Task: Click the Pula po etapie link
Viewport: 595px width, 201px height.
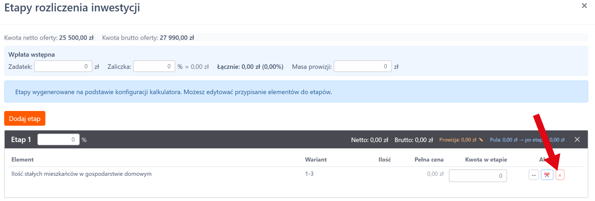Action: (x=527, y=140)
